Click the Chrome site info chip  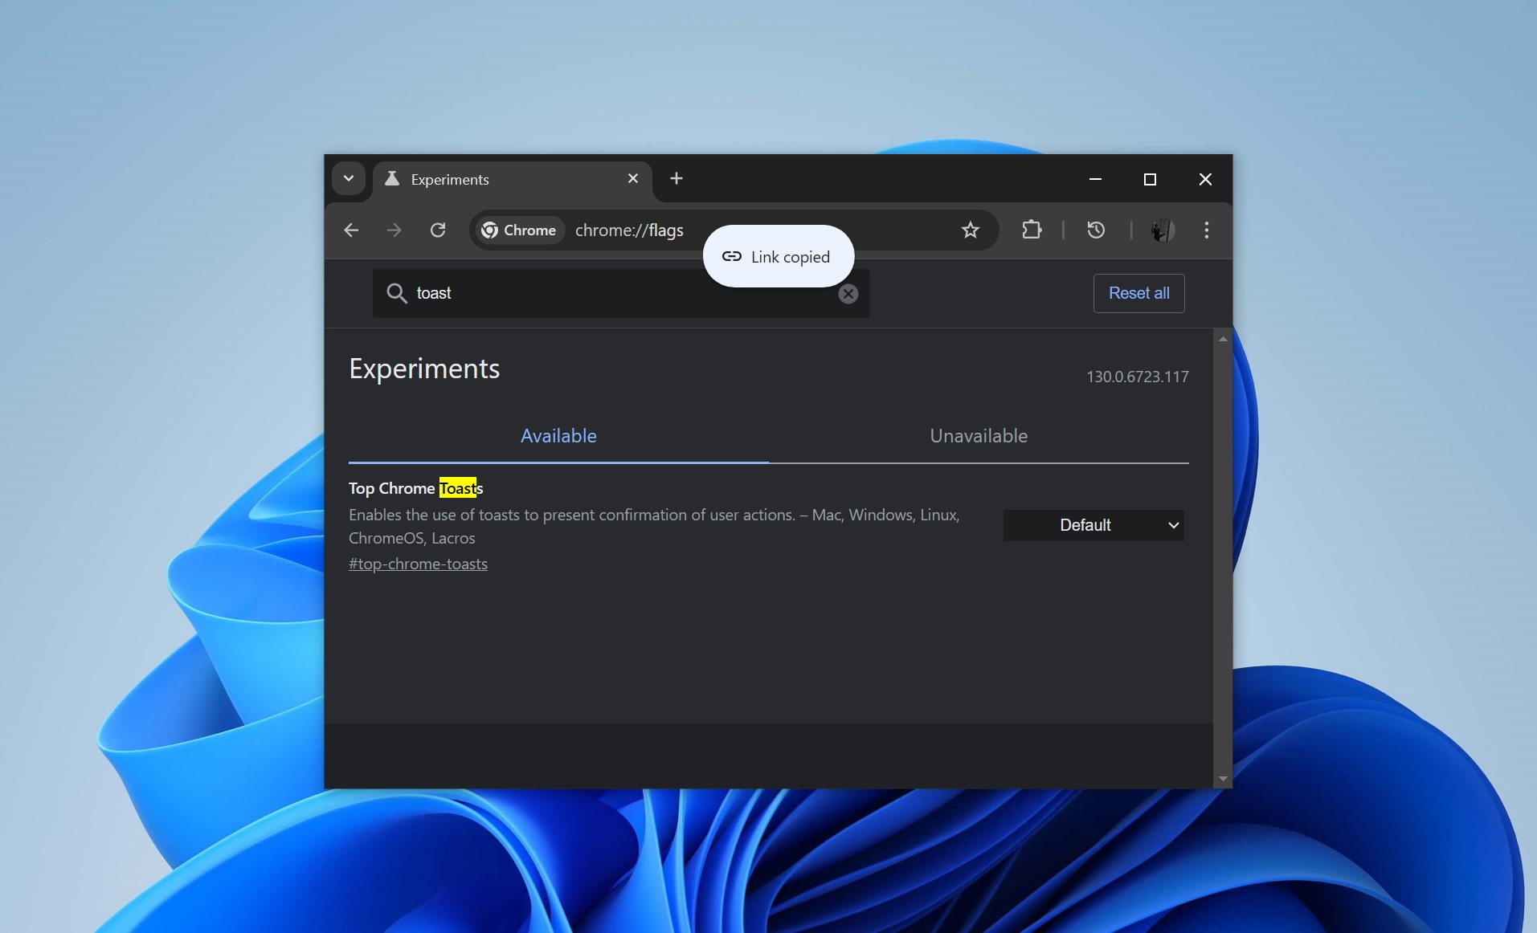519,230
